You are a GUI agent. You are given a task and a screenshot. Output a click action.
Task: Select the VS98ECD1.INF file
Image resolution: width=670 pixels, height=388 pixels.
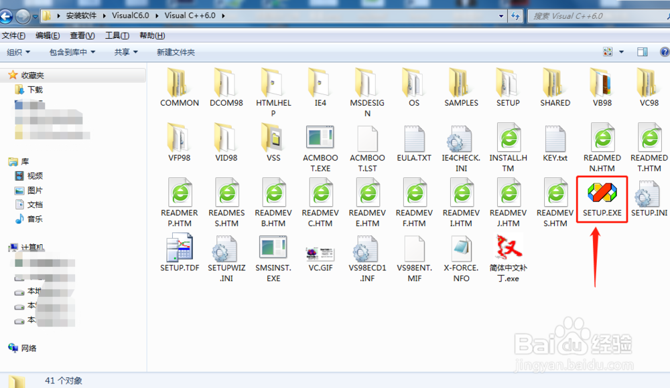point(367,258)
